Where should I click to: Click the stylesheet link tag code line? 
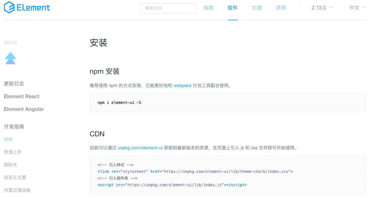coord(195,171)
